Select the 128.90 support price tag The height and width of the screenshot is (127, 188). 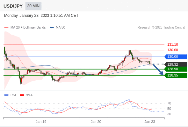click(176, 69)
